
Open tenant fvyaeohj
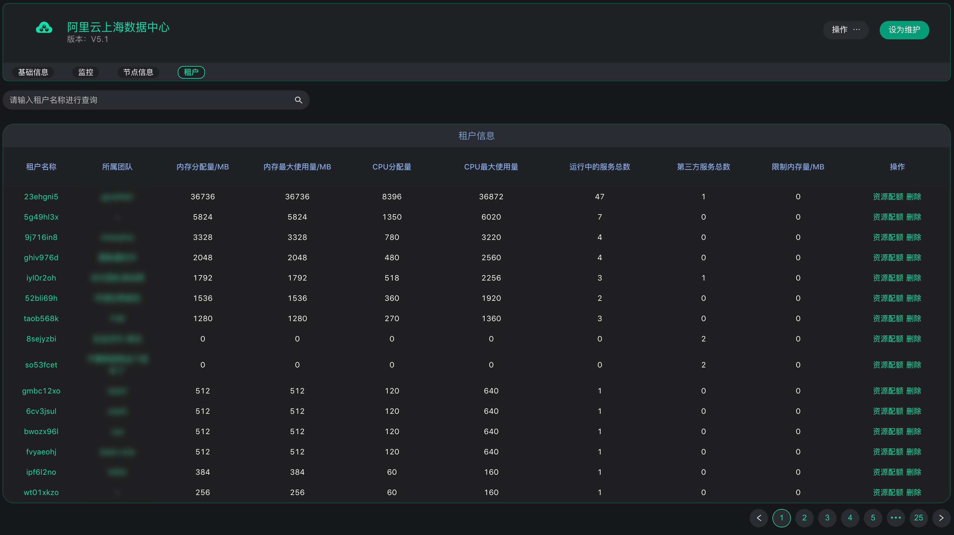(41, 452)
